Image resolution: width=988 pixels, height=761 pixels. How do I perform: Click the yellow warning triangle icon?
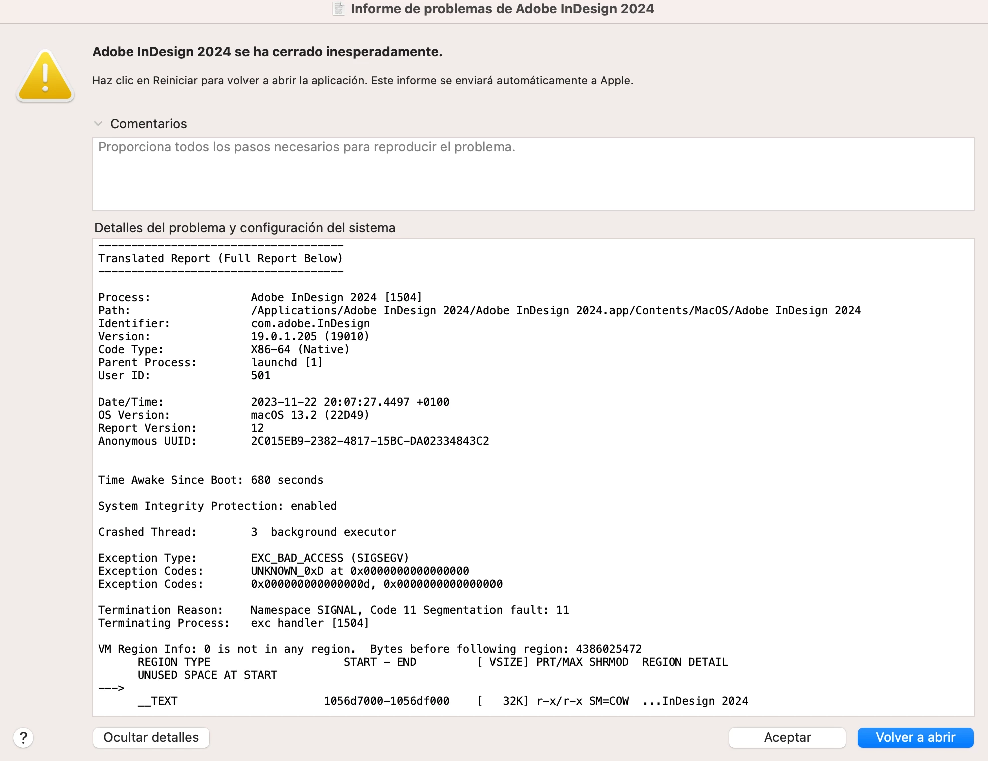tap(45, 77)
